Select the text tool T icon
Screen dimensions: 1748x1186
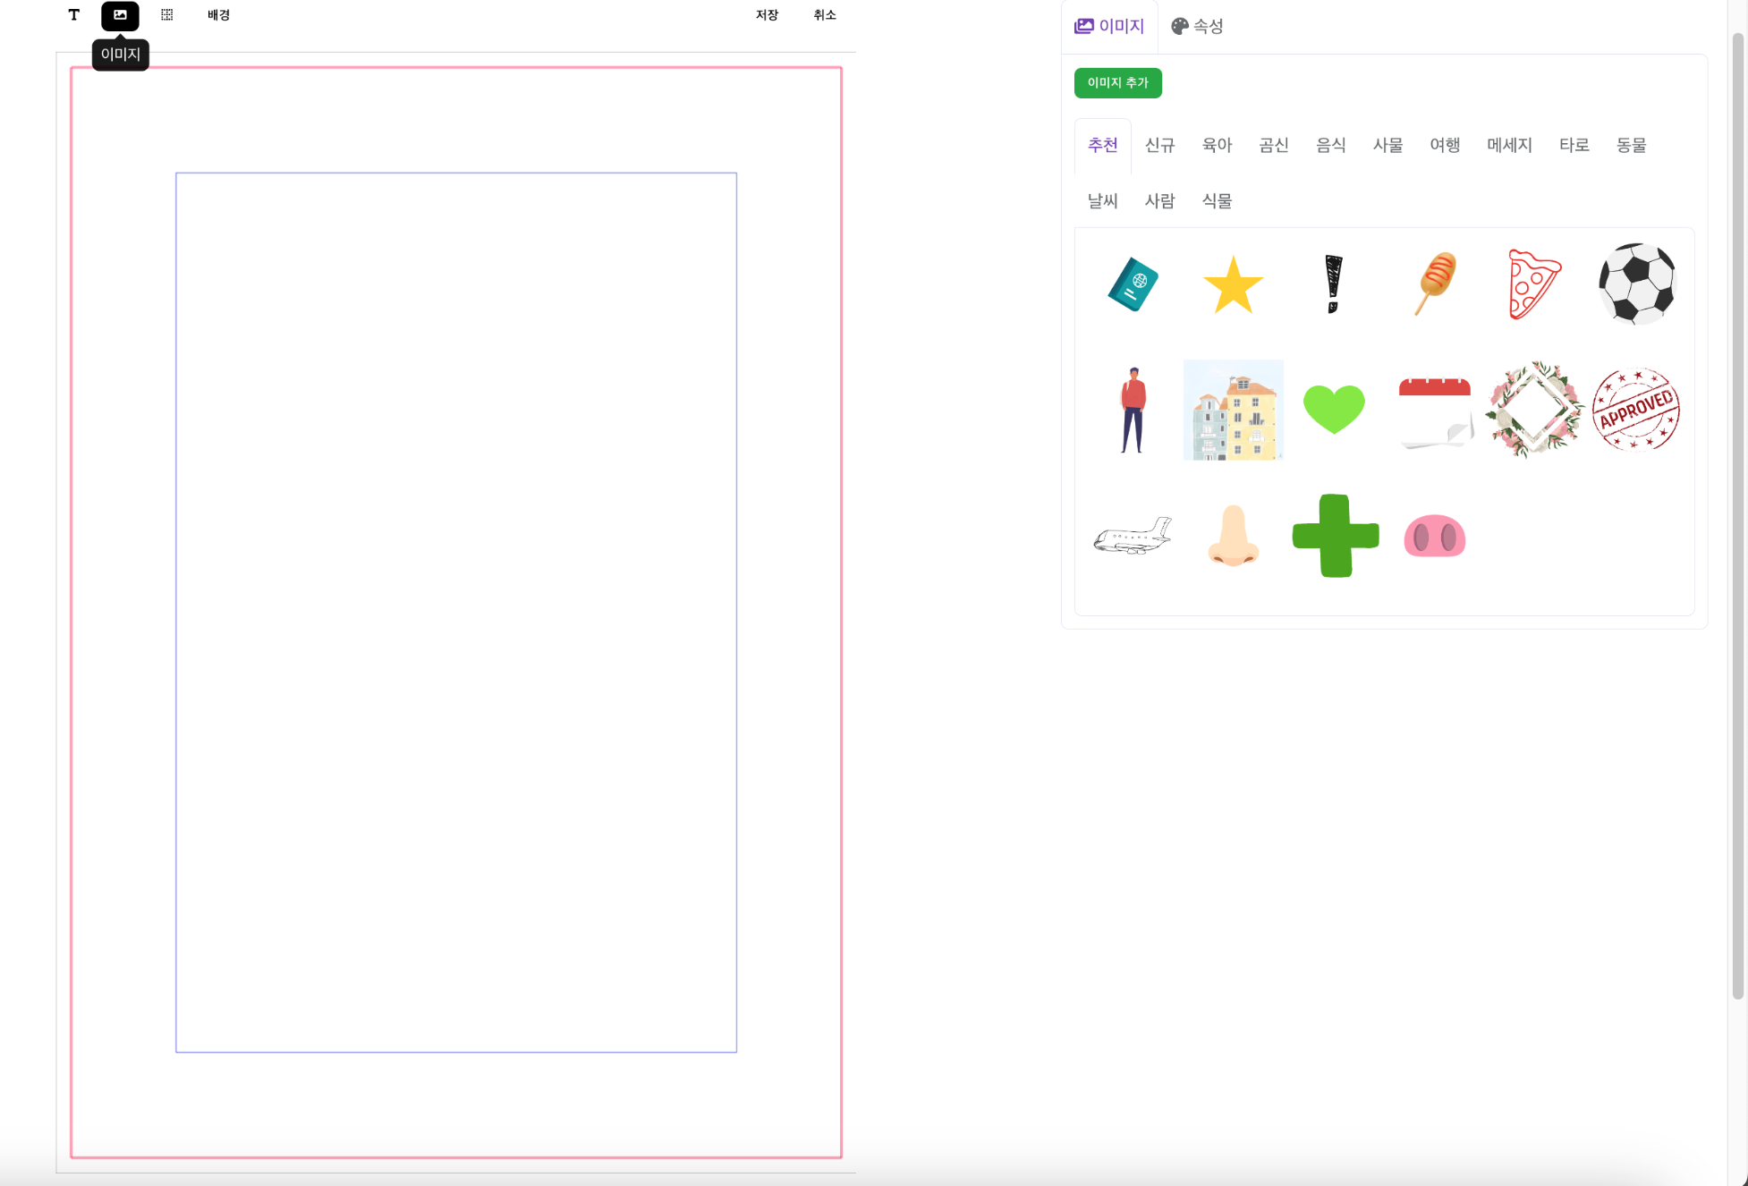(74, 15)
